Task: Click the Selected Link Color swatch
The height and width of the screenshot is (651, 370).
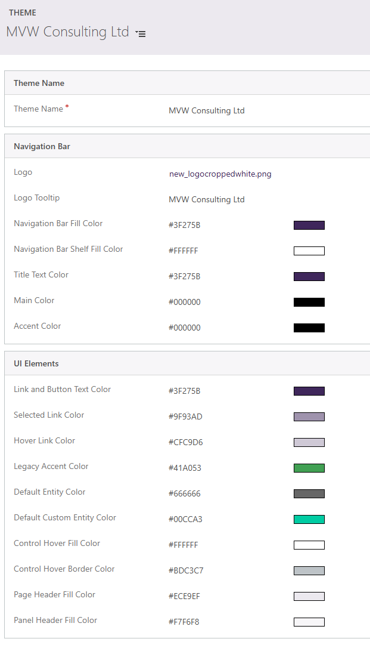Action: [x=309, y=416]
